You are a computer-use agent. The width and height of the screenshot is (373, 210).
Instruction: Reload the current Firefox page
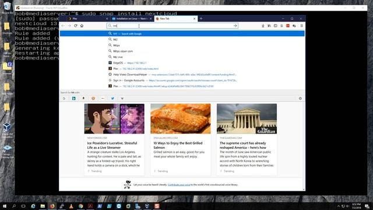(x=76, y=26)
